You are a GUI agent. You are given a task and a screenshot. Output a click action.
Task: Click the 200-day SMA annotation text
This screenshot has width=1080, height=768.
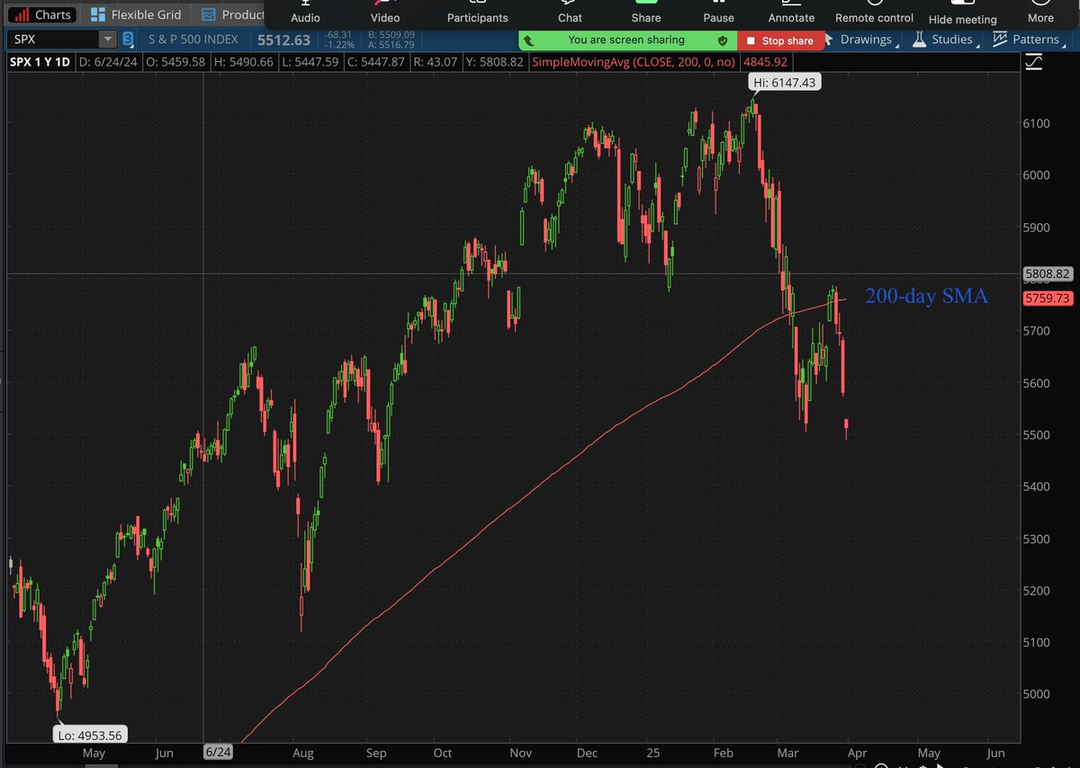[x=926, y=296]
